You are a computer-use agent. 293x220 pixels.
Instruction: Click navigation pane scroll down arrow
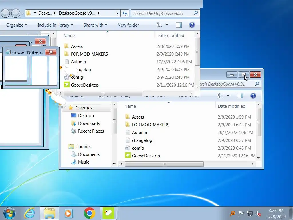[x=114, y=164]
